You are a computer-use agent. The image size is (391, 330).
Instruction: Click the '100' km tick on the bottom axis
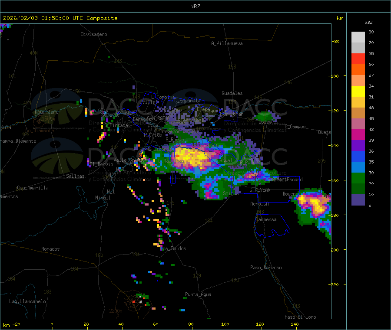225,324
